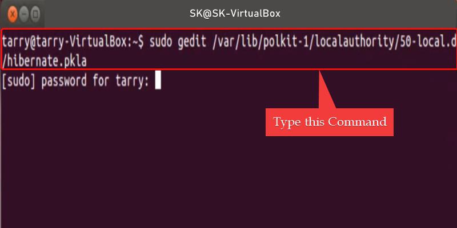Click the SK@SK-VirtualBox window title

[x=235, y=13]
